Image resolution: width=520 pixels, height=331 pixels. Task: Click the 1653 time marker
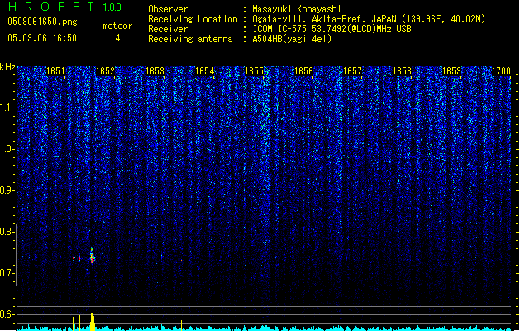click(155, 70)
